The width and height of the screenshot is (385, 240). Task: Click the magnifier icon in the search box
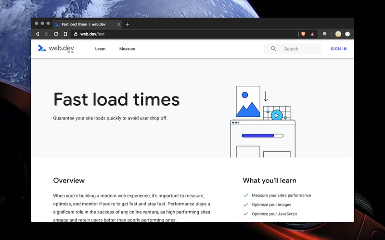[x=273, y=49]
